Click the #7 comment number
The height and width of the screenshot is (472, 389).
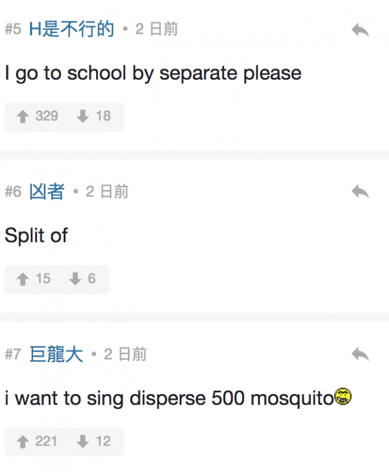coord(13,355)
